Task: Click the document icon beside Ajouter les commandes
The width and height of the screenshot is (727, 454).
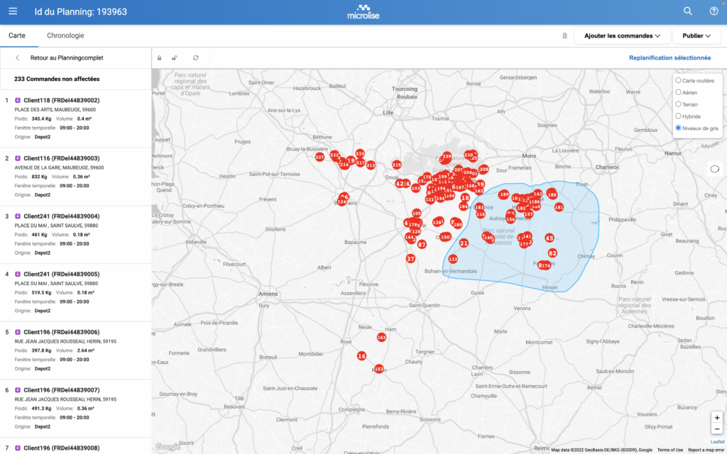Action: 564,35
